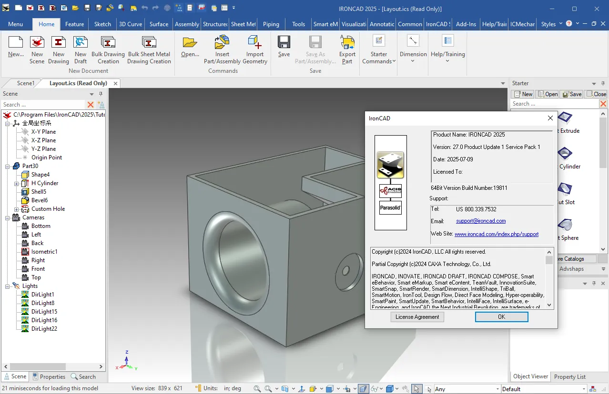
Task: Click the Open folder ribbon icon
Action: click(x=190, y=42)
